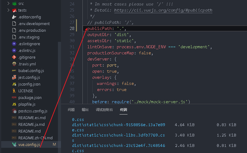This screenshot has height=153, width=247.
Task: Click the .eslintrc.js ESLint icon
Action: tap(14, 50)
